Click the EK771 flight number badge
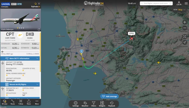This screenshot has height=108, width=189. (14, 4)
